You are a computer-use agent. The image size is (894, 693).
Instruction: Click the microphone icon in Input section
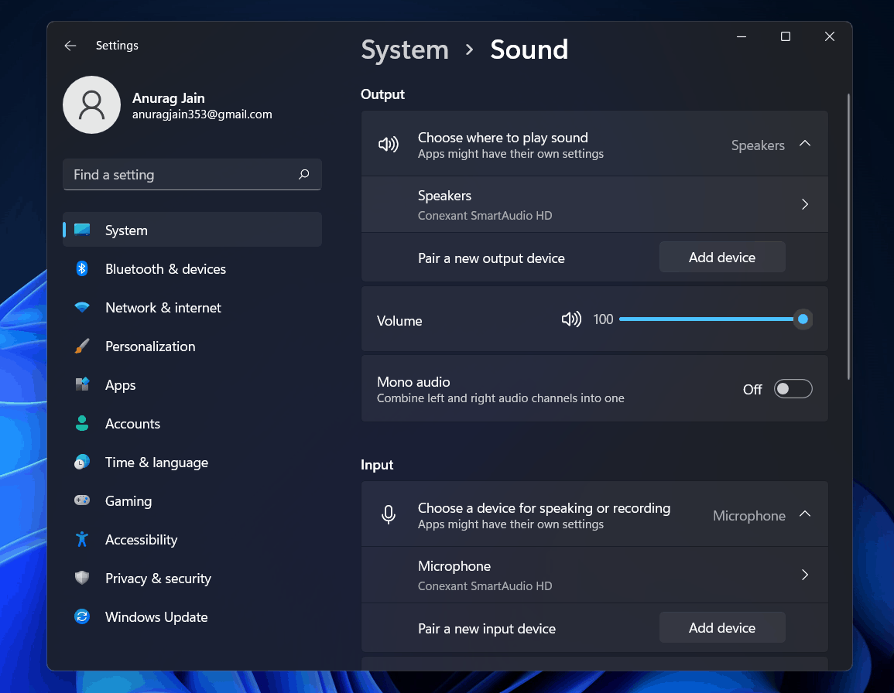pos(389,514)
